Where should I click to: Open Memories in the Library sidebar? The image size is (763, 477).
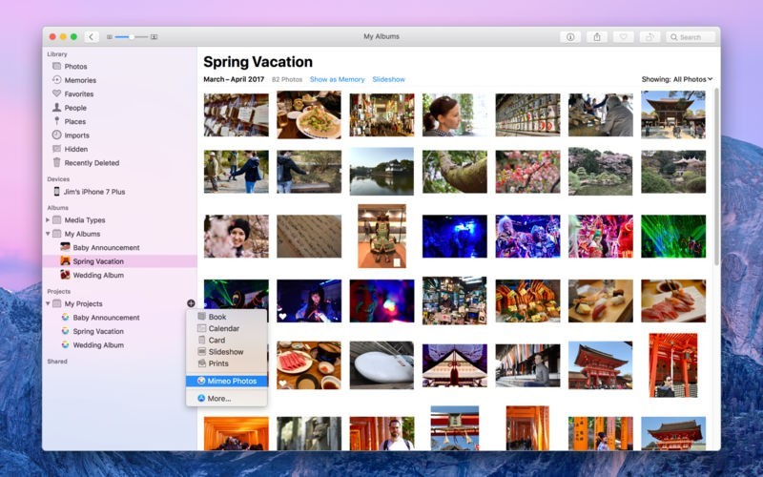79,80
